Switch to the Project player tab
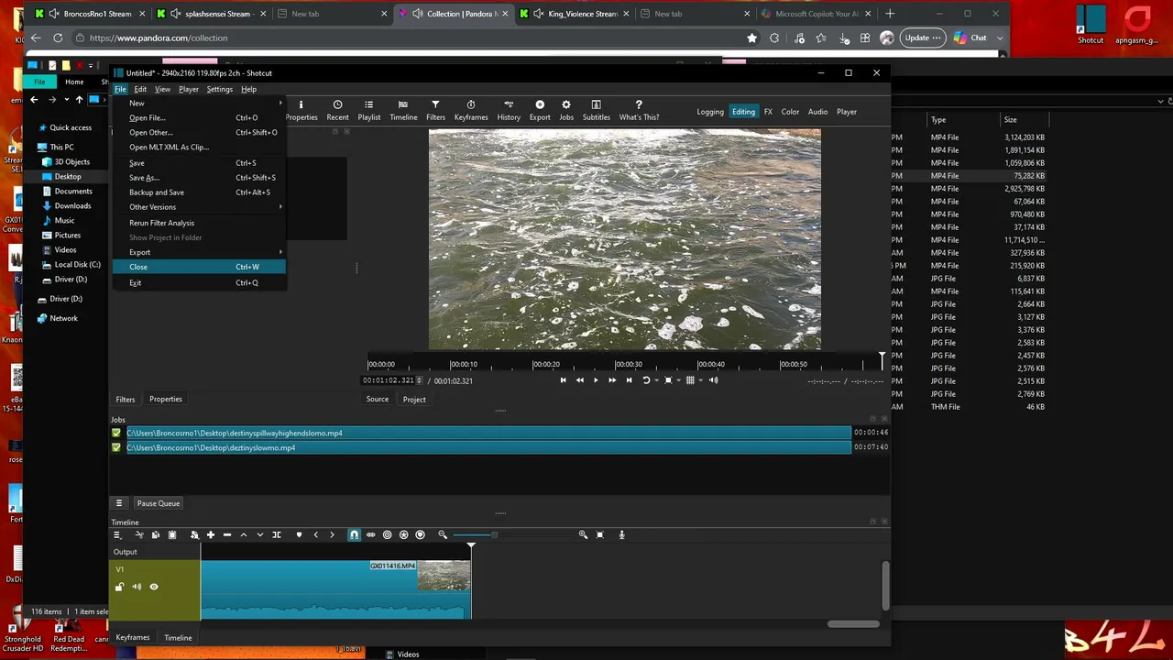Viewport: 1173px width, 660px height. tap(414, 399)
